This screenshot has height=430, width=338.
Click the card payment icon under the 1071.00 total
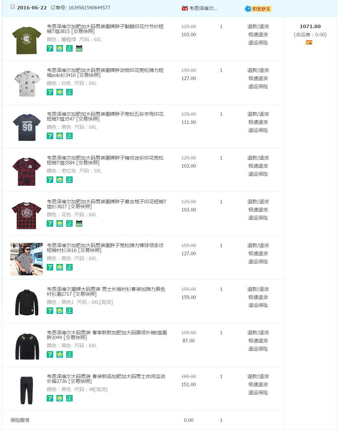pyautogui.click(x=309, y=42)
